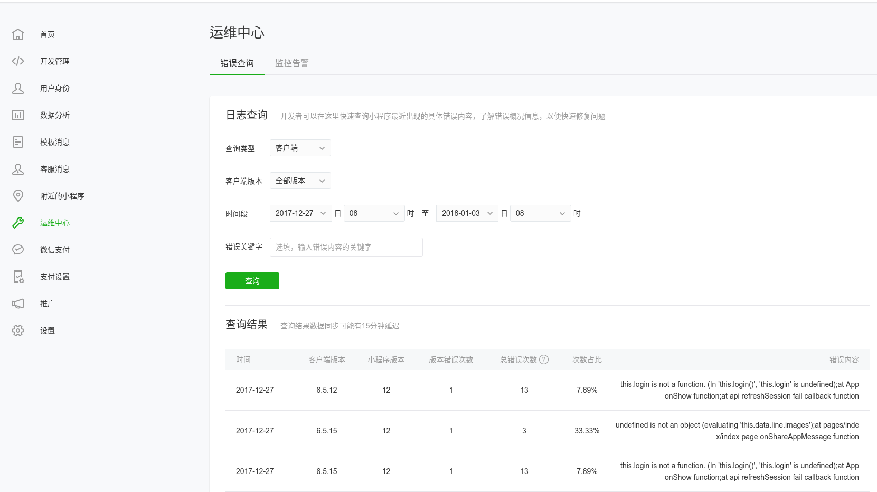
Task: Switch to the 监控告警 tab
Action: [292, 63]
